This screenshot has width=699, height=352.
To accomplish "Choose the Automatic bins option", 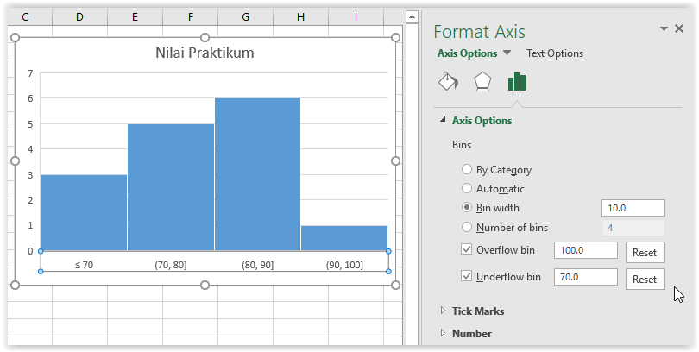I will tap(466, 188).
